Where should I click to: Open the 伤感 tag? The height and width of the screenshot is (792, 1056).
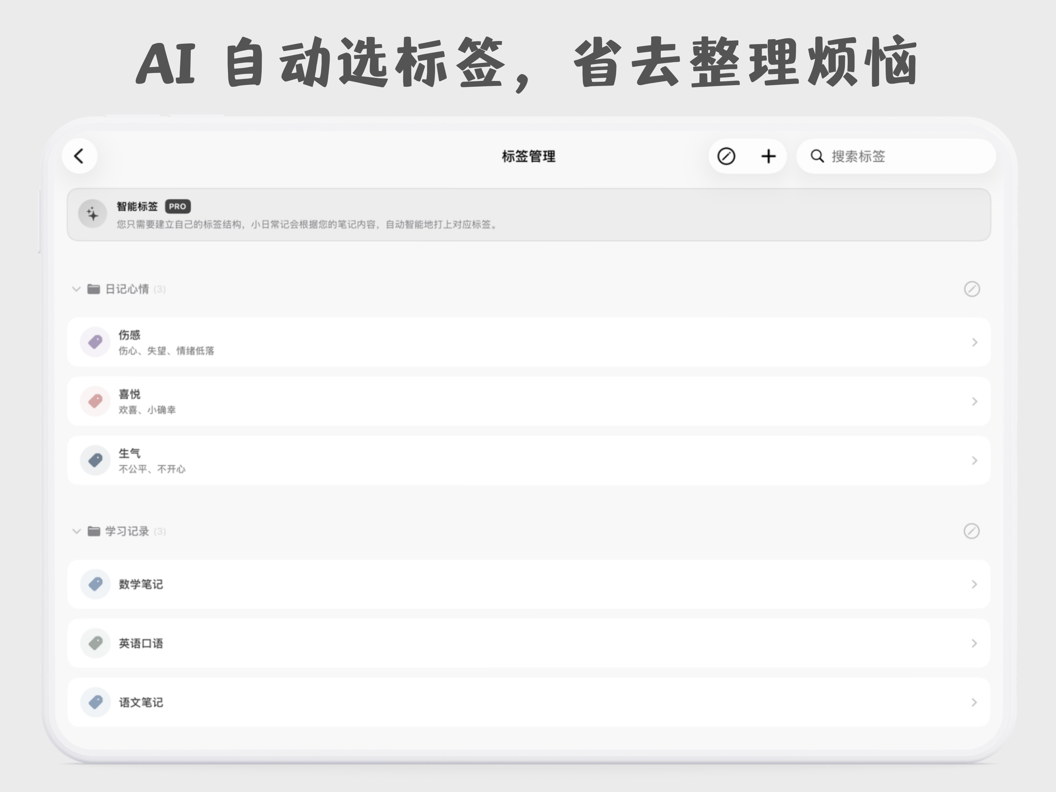coord(528,342)
